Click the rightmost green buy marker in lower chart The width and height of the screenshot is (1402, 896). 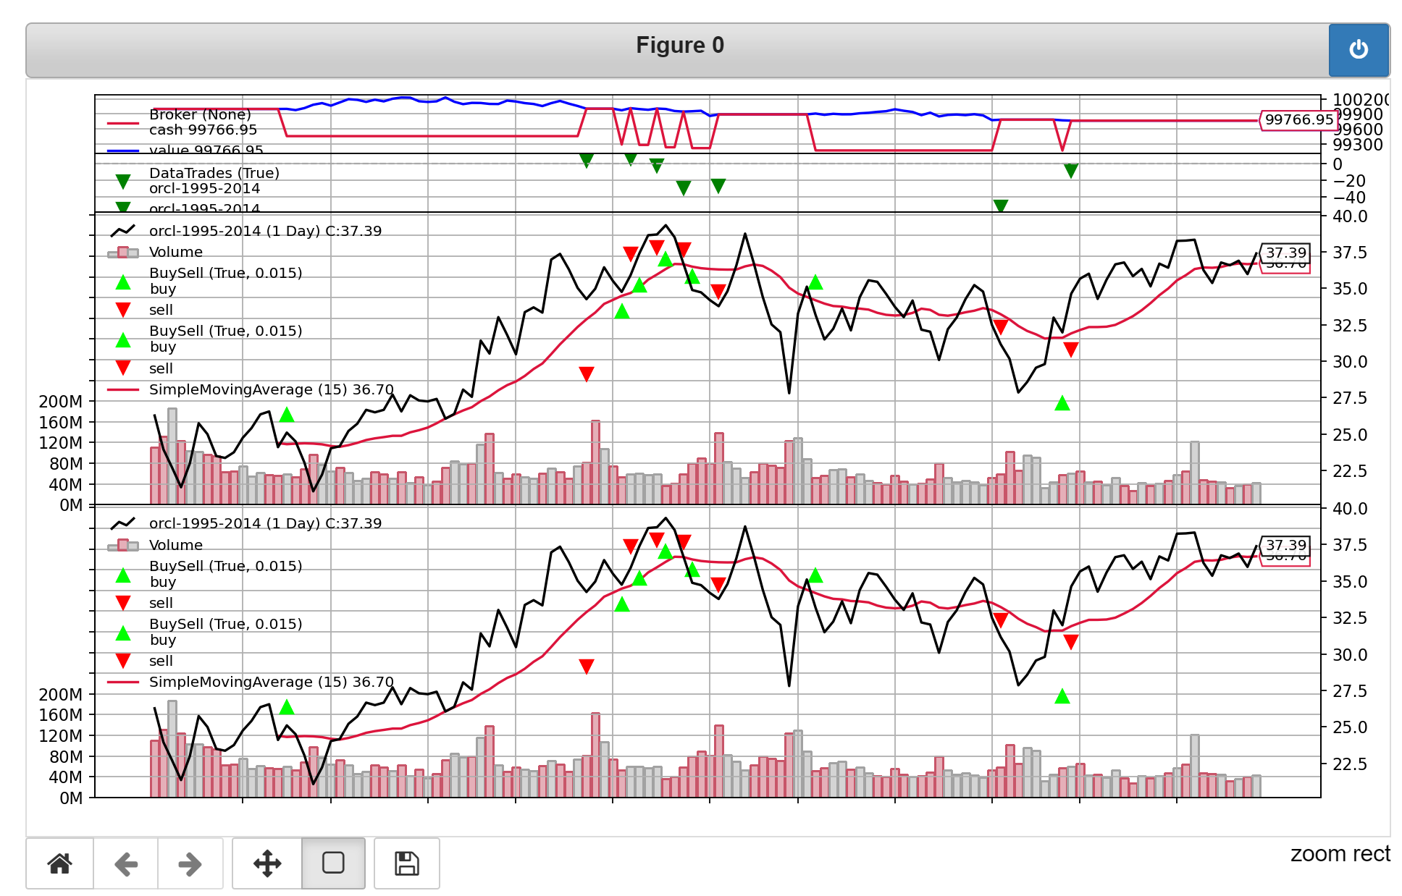point(1062,696)
